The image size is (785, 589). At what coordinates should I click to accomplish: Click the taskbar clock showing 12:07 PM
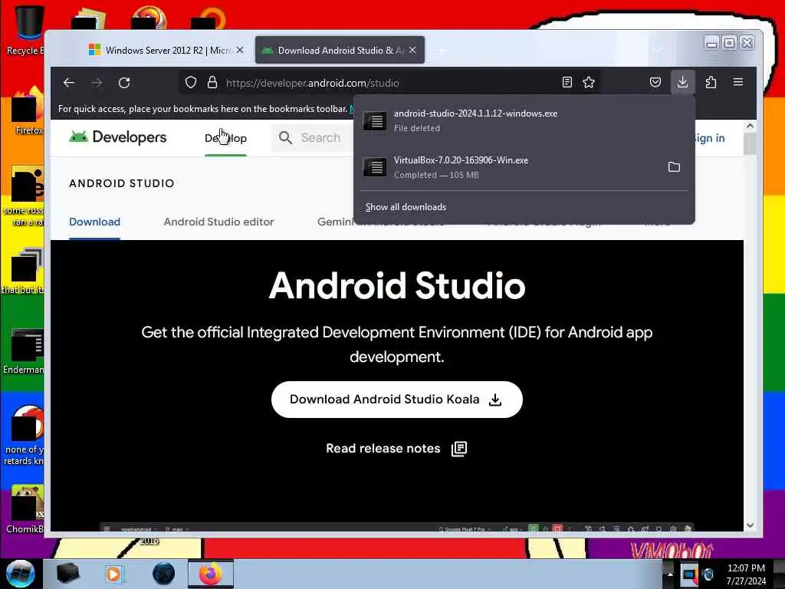tap(746, 574)
